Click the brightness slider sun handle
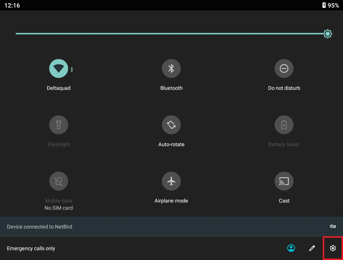 click(327, 34)
